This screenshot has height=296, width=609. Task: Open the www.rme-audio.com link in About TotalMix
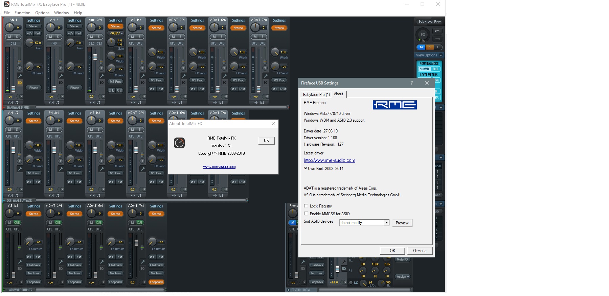pyautogui.click(x=219, y=167)
